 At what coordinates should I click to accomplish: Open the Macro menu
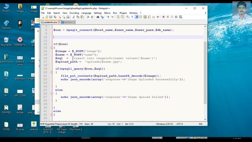coord(107,13)
